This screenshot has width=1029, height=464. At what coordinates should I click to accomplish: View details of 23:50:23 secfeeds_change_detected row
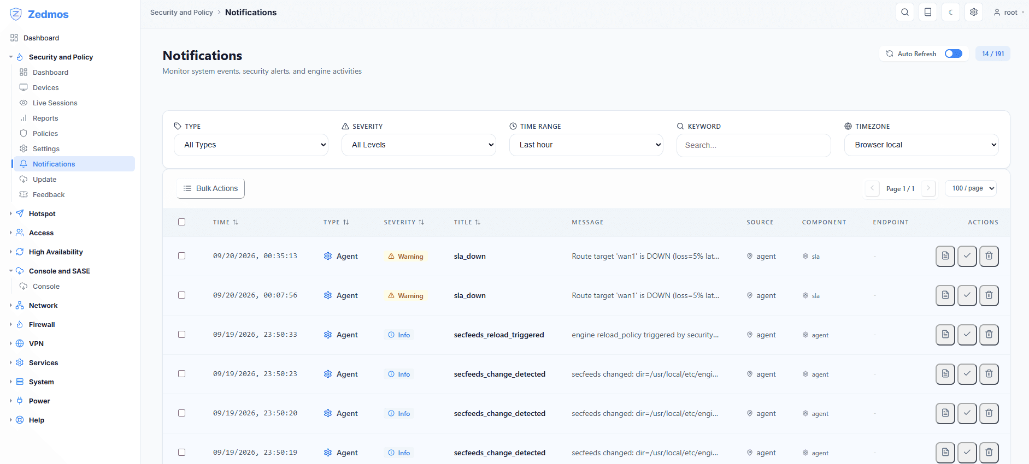click(945, 374)
